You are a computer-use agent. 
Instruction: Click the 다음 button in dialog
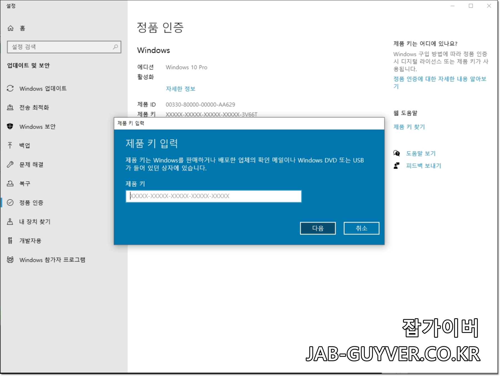(x=318, y=228)
